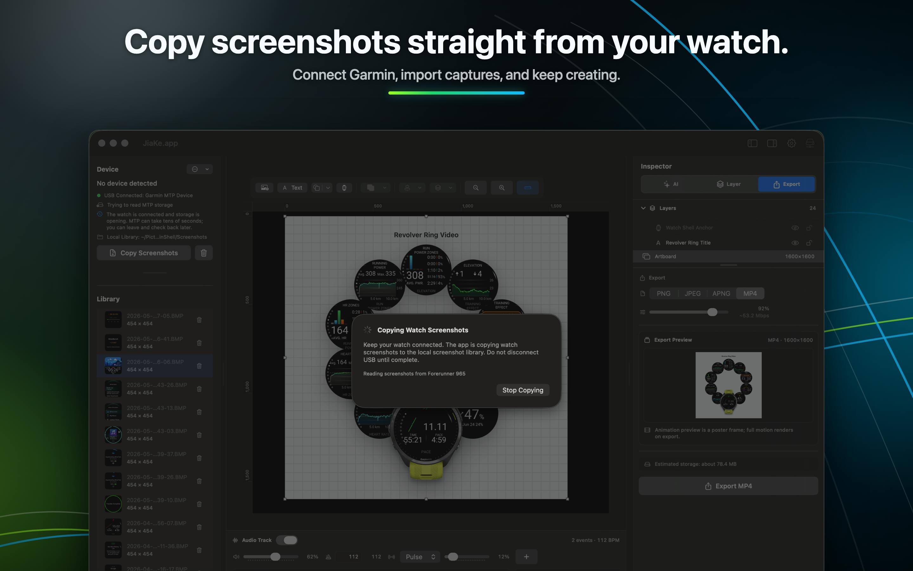Delete the 2026-05-...7-05.BMP library item
The height and width of the screenshot is (571, 913).
click(x=199, y=320)
